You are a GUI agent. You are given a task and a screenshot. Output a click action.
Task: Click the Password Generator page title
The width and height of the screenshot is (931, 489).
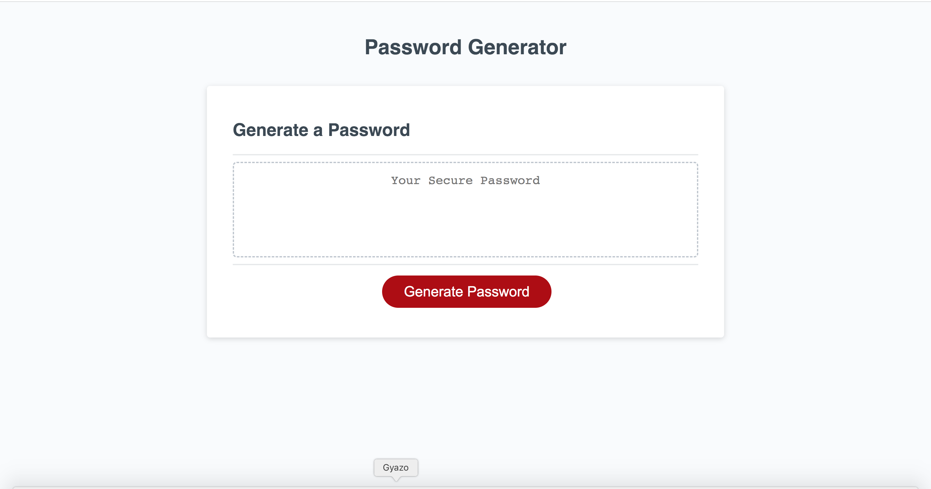point(465,47)
